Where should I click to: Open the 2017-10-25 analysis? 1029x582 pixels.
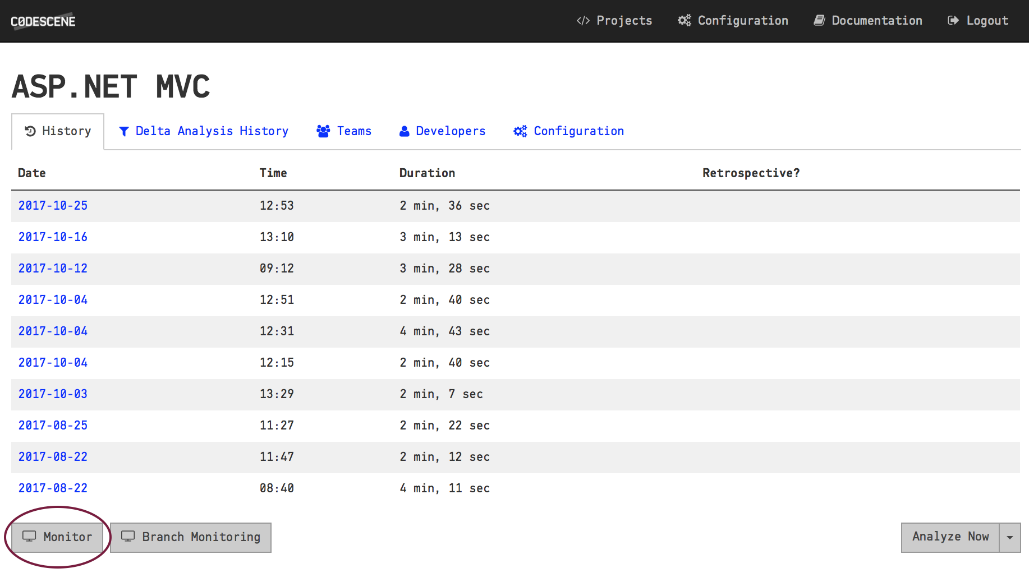[x=53, y=206]
